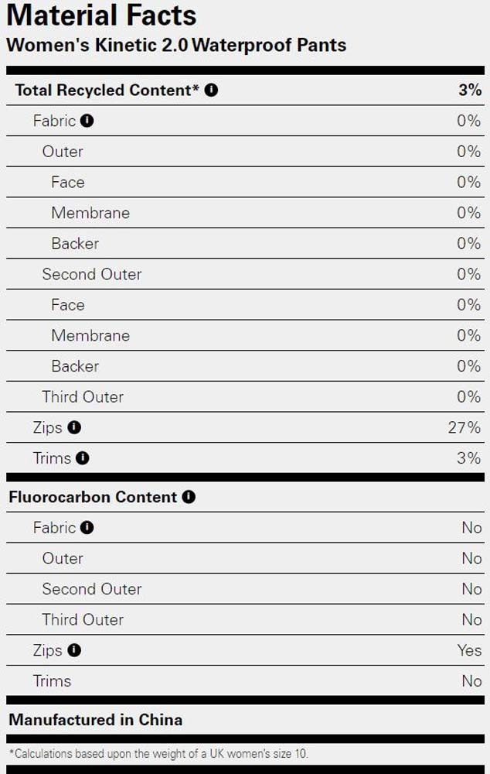Image resolution: width=490 pixels, height=774 pixels.
Task: Click the Yes value for Zips fluorocarbon
Action: pyautogui.click(x=469, y=650)
